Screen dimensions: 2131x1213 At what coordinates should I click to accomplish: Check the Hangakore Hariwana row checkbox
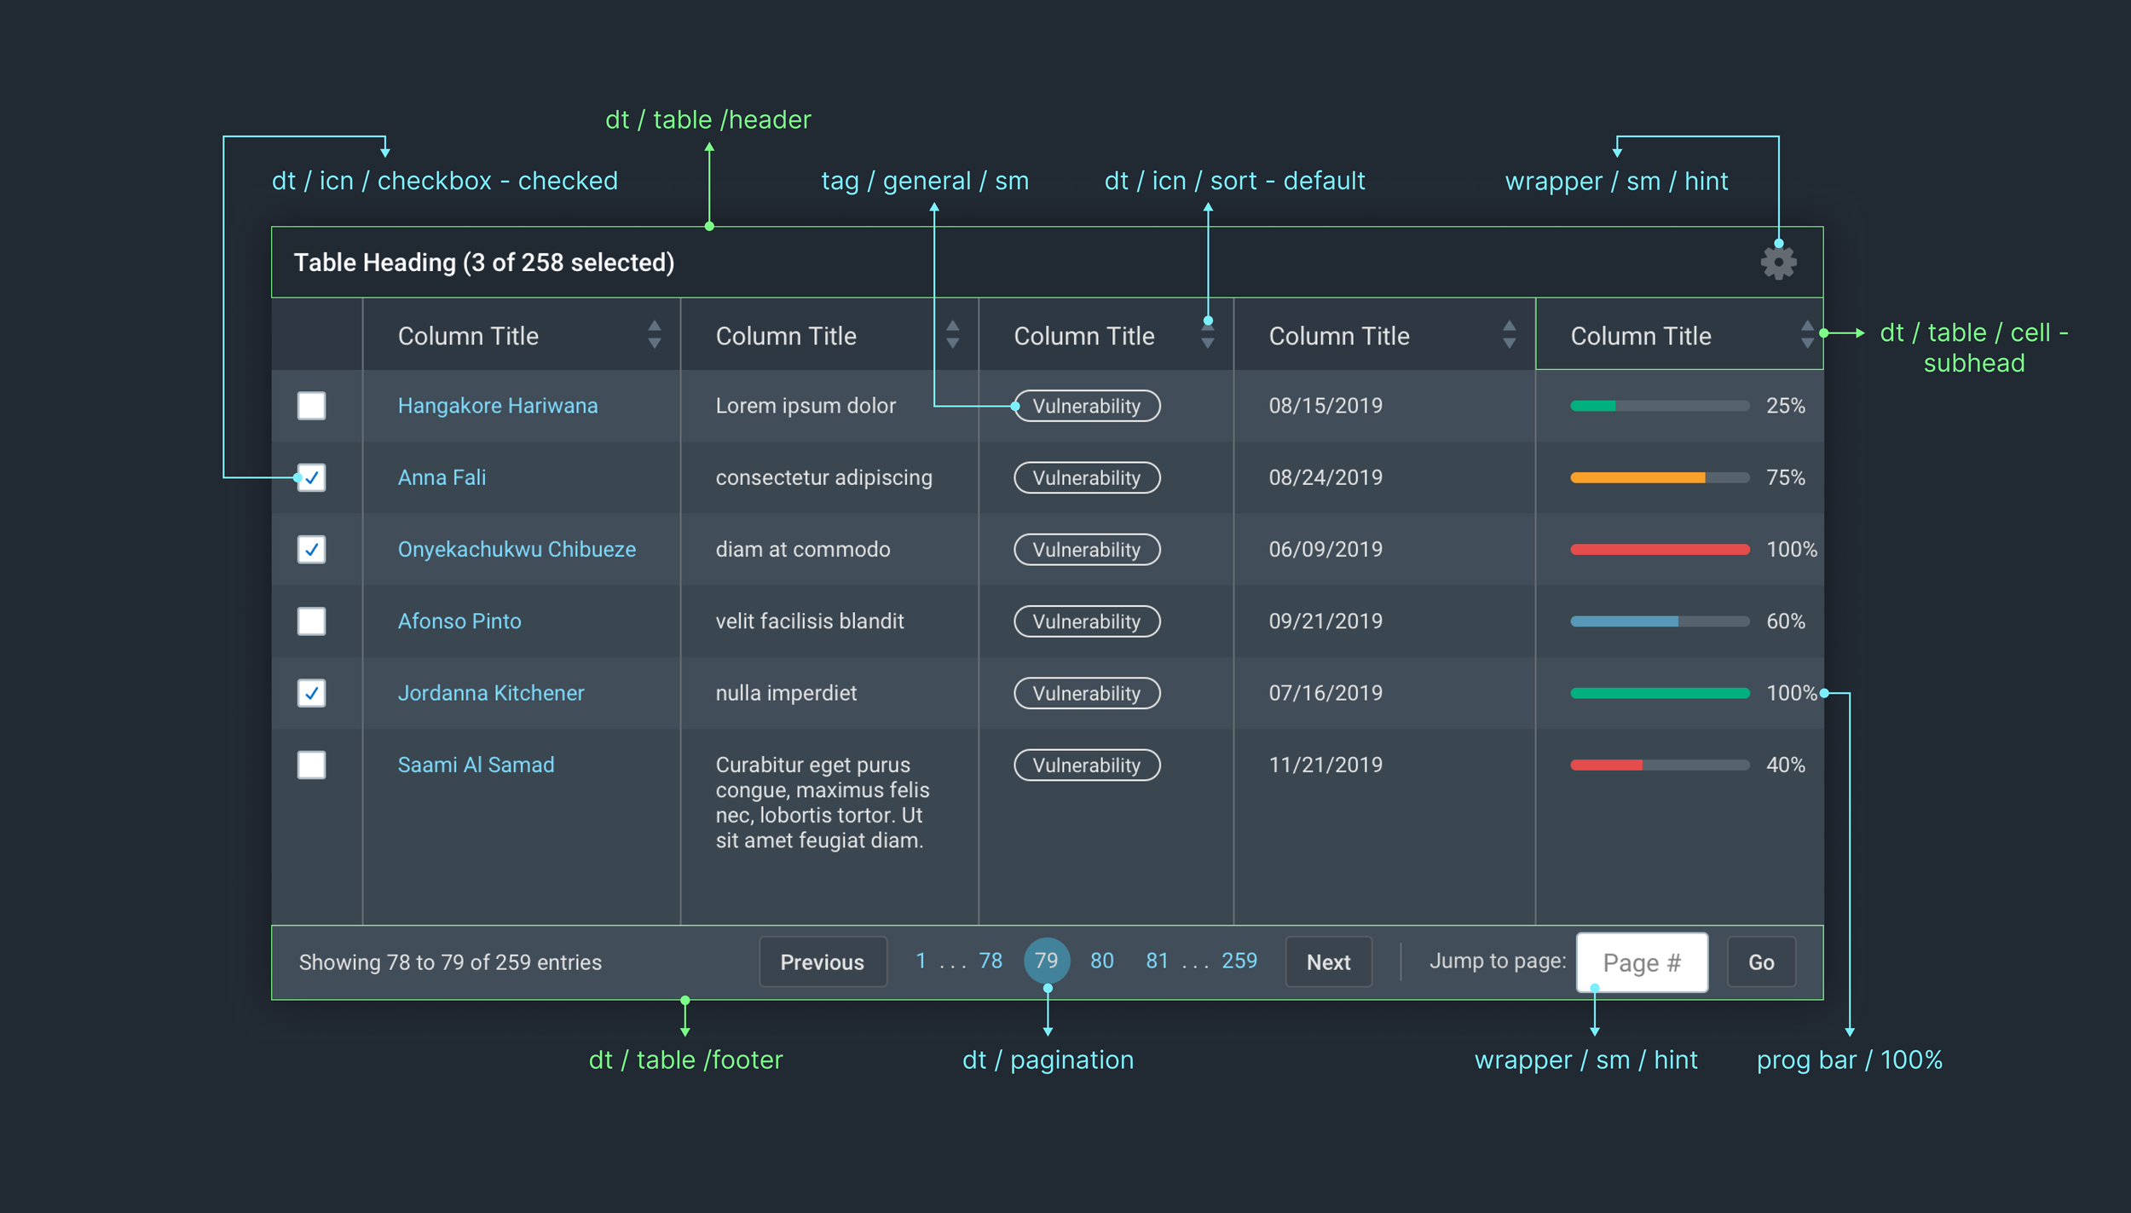[311, 406]
